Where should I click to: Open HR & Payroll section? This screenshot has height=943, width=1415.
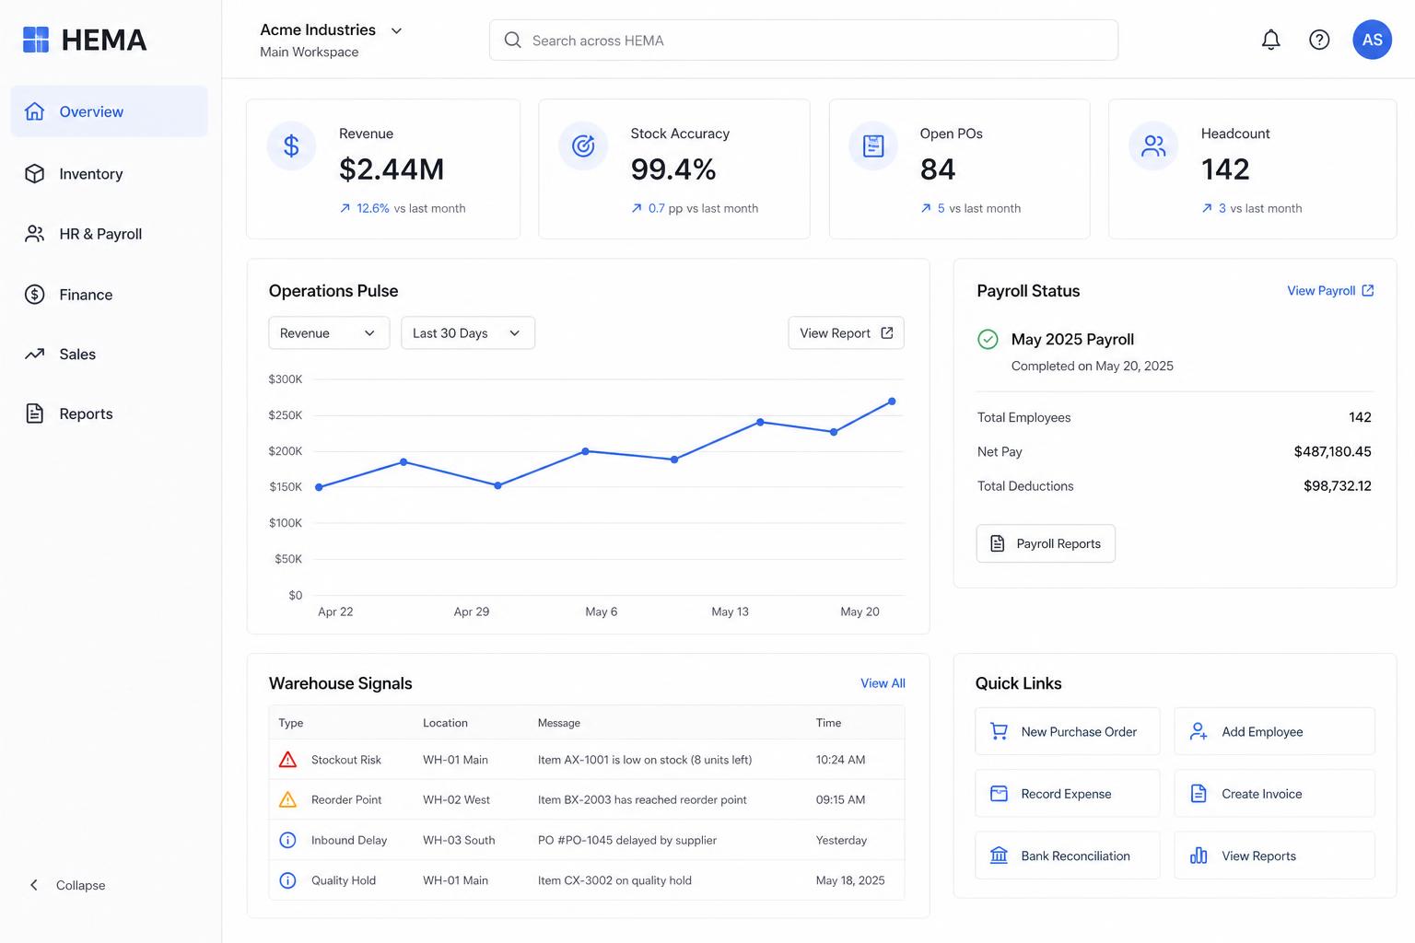pyautogui.click(x=109, y=234)
